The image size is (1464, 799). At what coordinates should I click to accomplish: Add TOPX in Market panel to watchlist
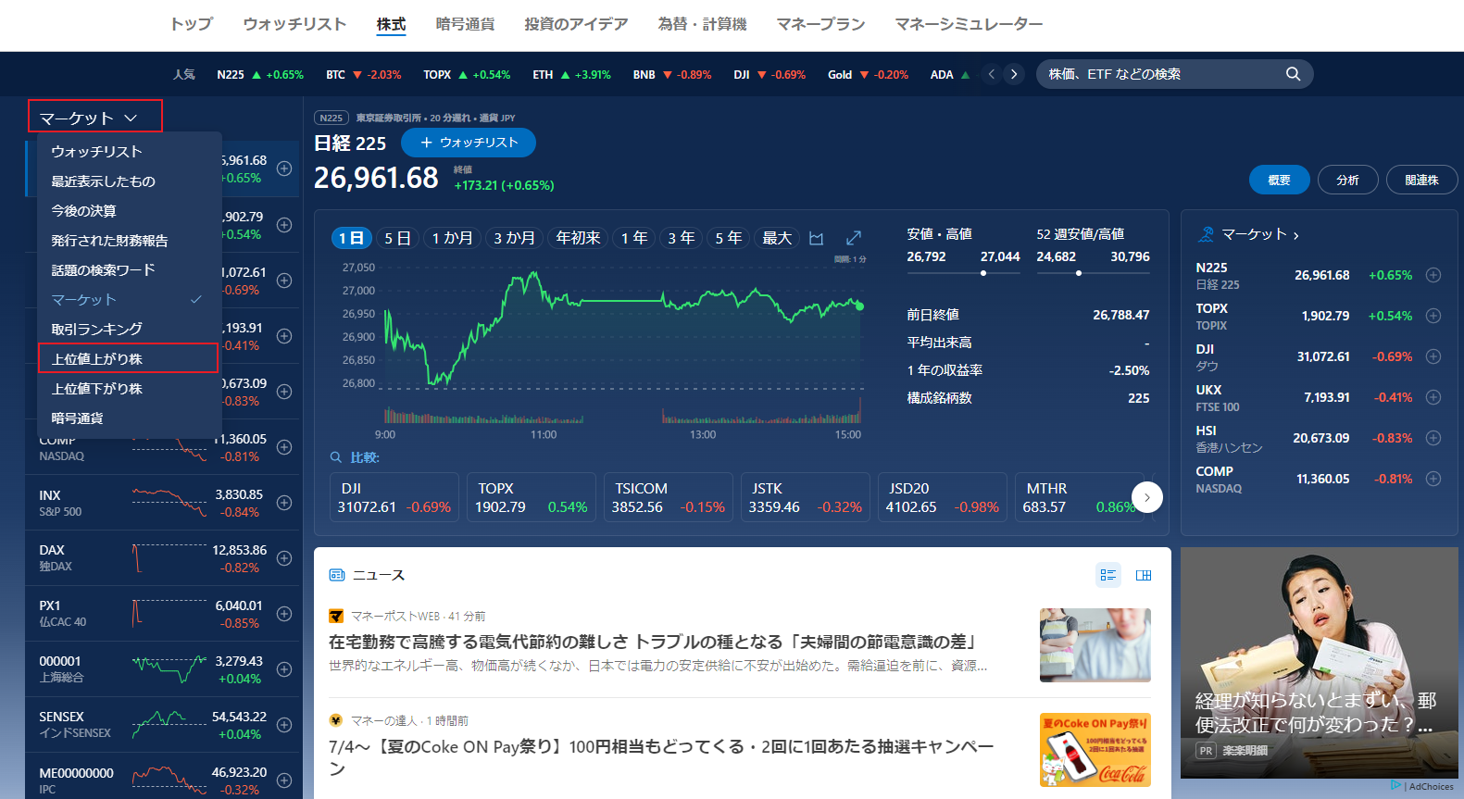pos(1433,316)
